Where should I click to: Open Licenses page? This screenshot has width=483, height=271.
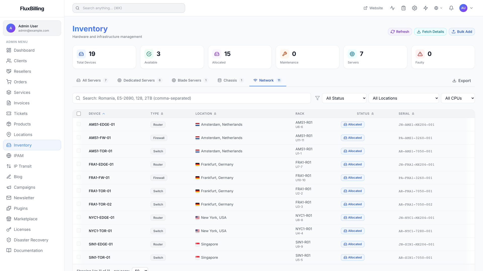[x=32, y=229]
